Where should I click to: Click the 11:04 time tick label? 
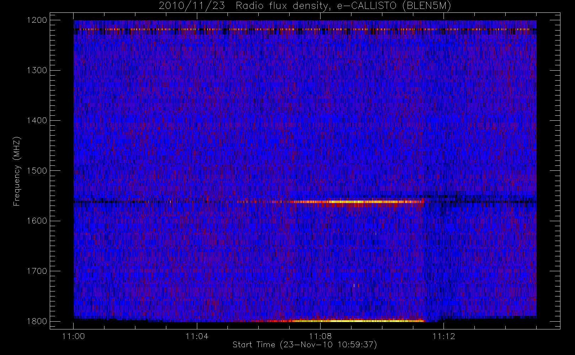[x=197, y=336]
